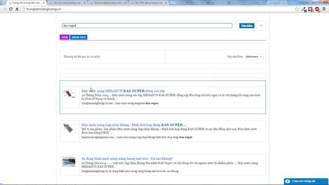Go to the browser home page icon
This screenshot has height=185, width=329.
coord(17,9)
